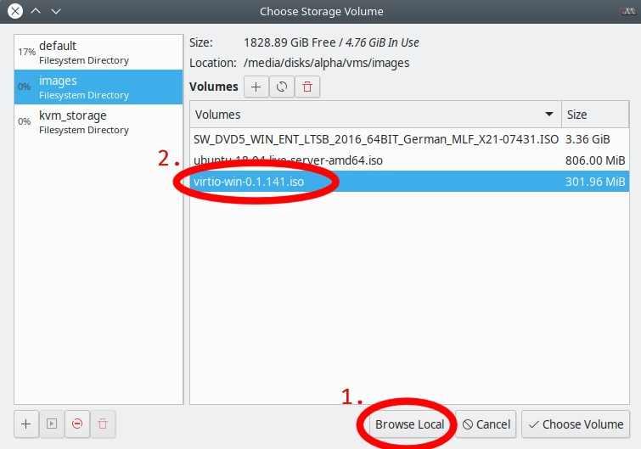Confirm with Choose Volume button
641x449 pixels.
[x=576, y=424]
